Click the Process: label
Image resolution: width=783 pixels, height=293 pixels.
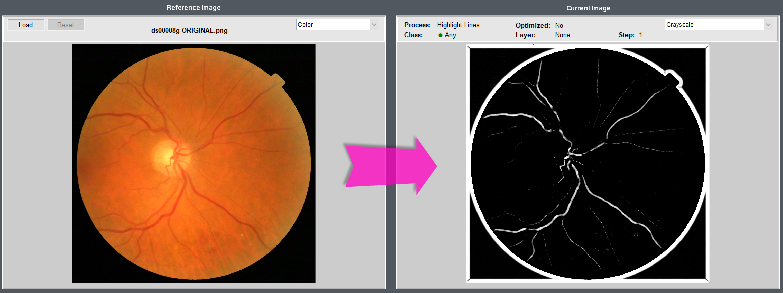(417, 25)
